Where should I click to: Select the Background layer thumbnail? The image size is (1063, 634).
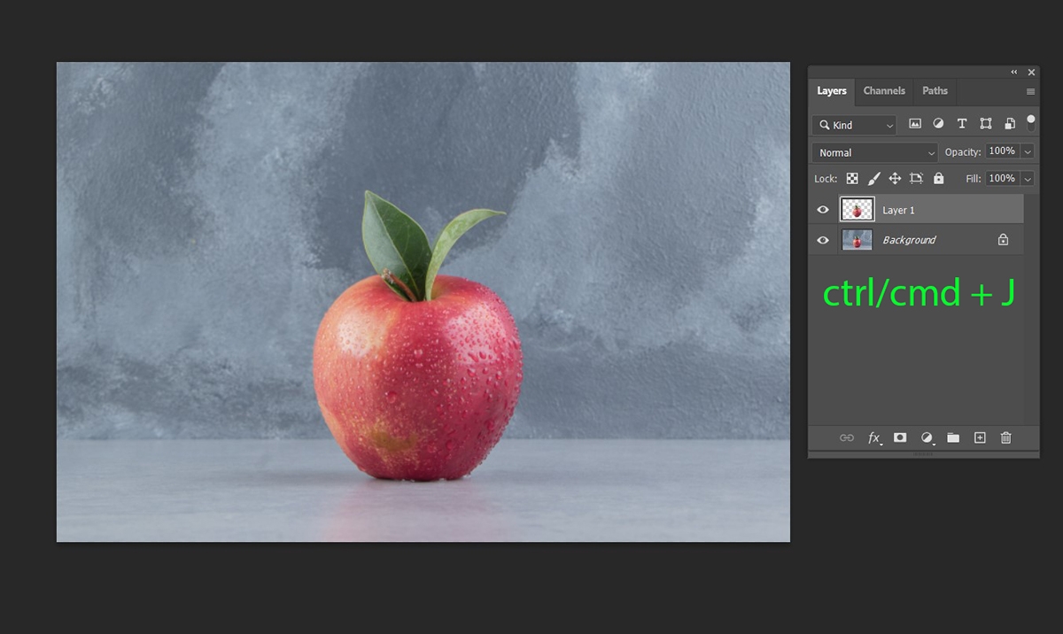coord(857,239)
